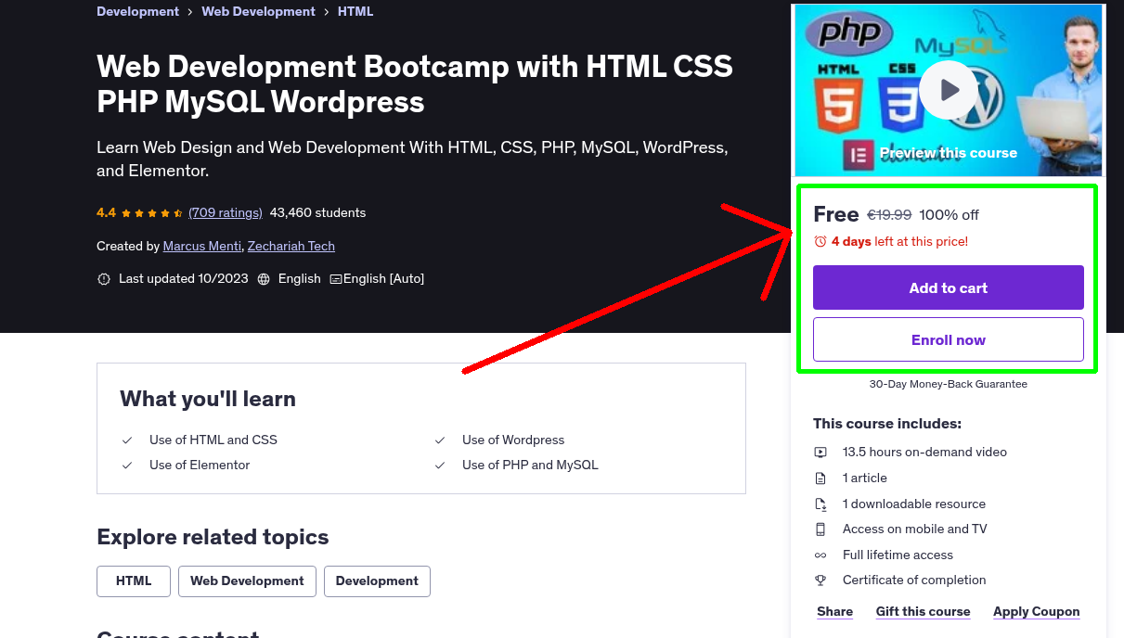Viewport: 1124px width, 638px height.
Task: Play the course preview video
Action: [949, 90]
